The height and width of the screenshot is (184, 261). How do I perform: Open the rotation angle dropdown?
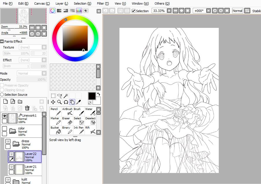(208, 11)
